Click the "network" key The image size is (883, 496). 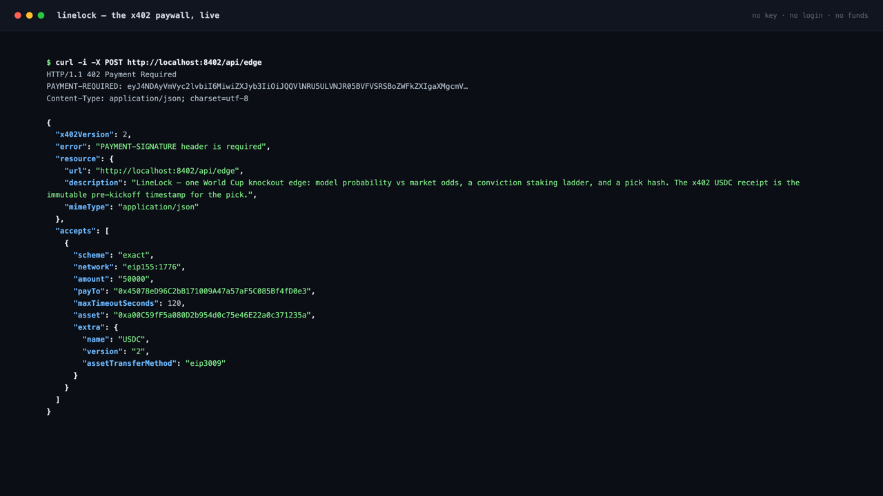pos(93,267)
